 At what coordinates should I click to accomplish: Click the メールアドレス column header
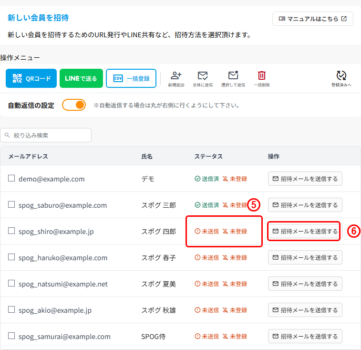28,157
